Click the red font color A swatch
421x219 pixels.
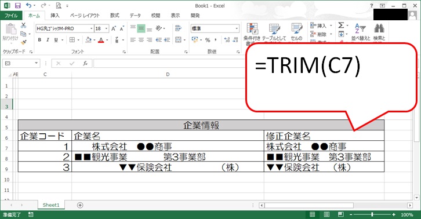click(101, 40)
